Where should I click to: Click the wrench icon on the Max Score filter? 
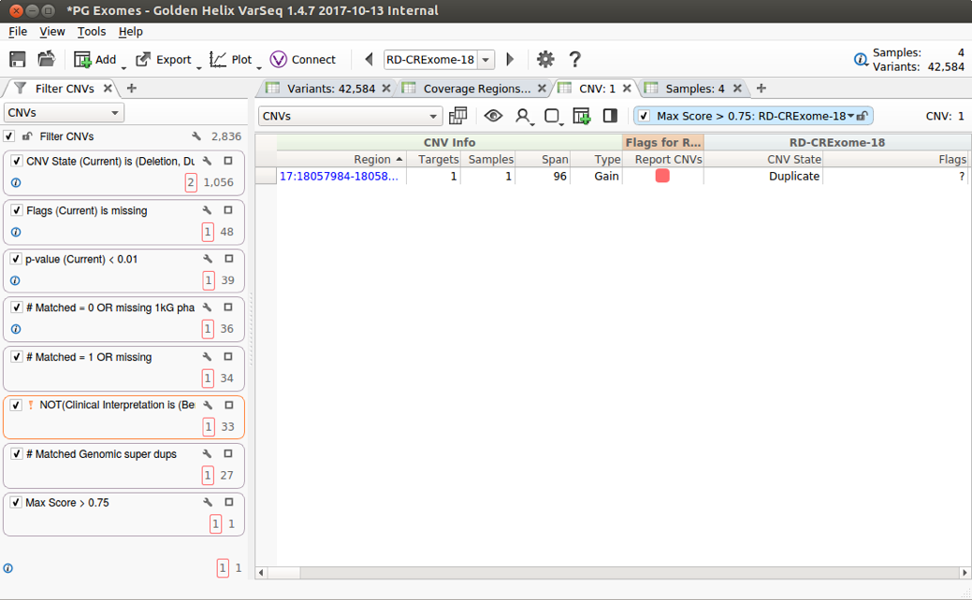coord(208,502)
